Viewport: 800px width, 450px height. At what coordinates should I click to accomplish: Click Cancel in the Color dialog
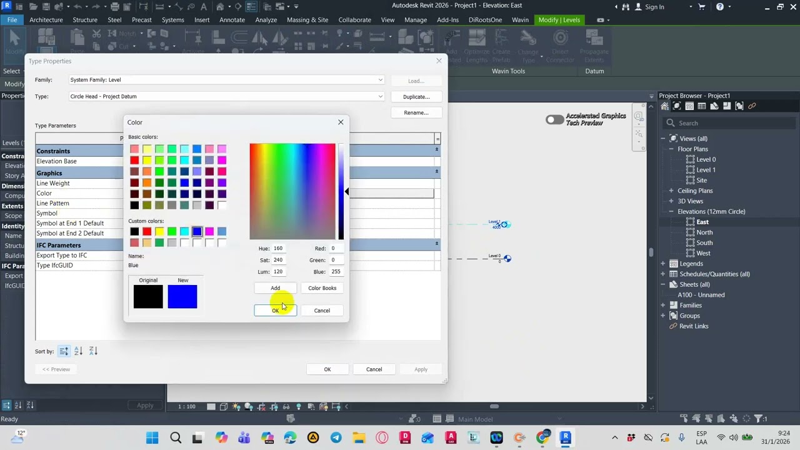[322, 311]
